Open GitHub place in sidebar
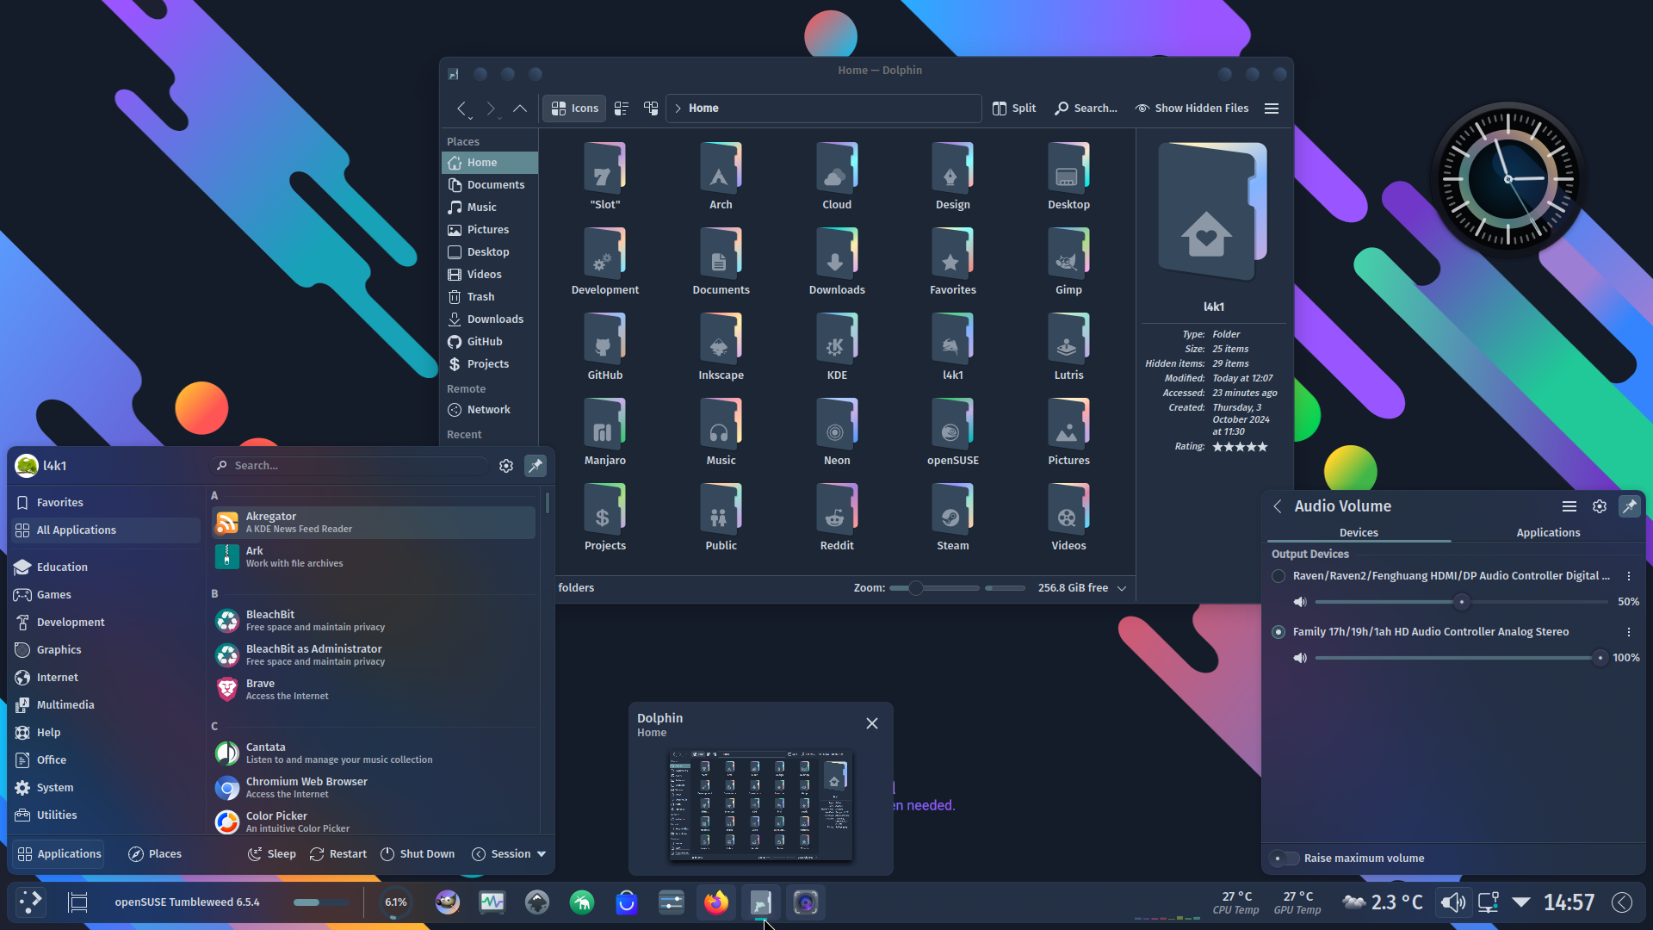The width and height of the screenshot is (1653, 930). click(x=490, y=342)
